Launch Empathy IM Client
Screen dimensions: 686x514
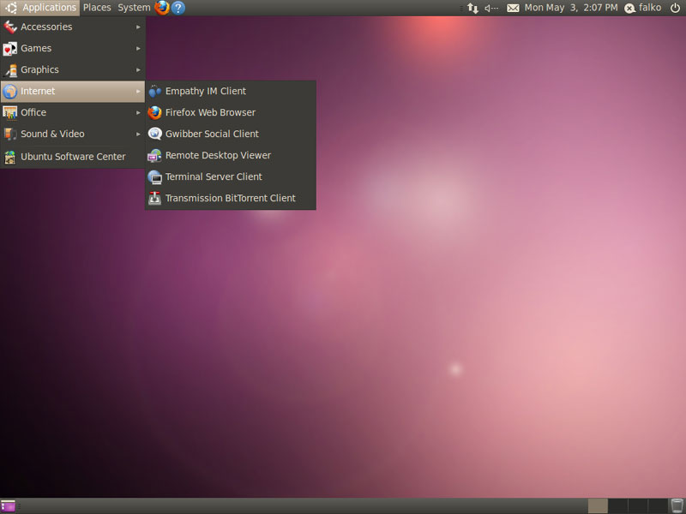coord(231,92)
